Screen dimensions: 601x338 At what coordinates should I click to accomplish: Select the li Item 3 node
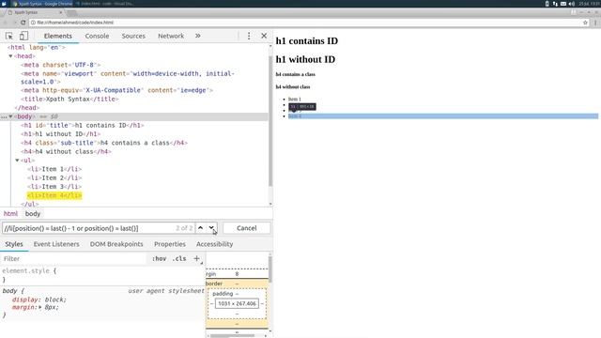pyautogui.click(x=54, y=187)
